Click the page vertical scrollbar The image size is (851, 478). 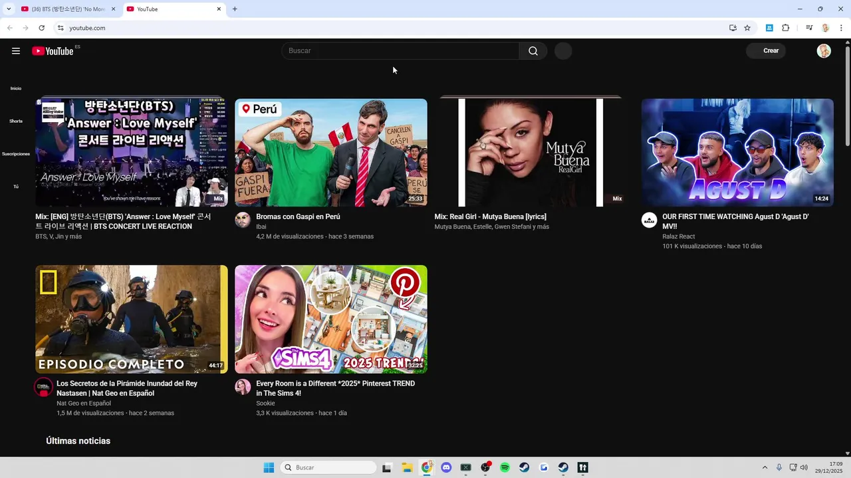coord(847,98)
